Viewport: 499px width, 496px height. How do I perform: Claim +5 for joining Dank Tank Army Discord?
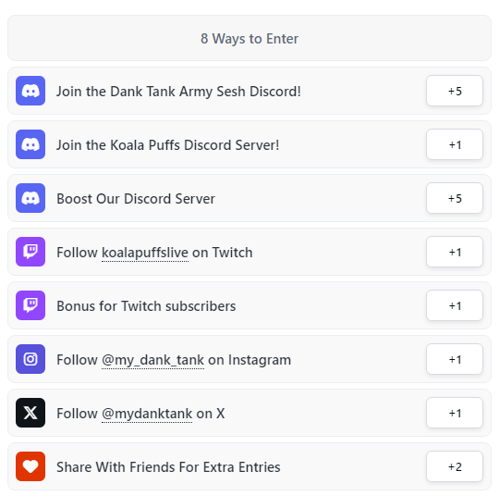tap(455, 91)
